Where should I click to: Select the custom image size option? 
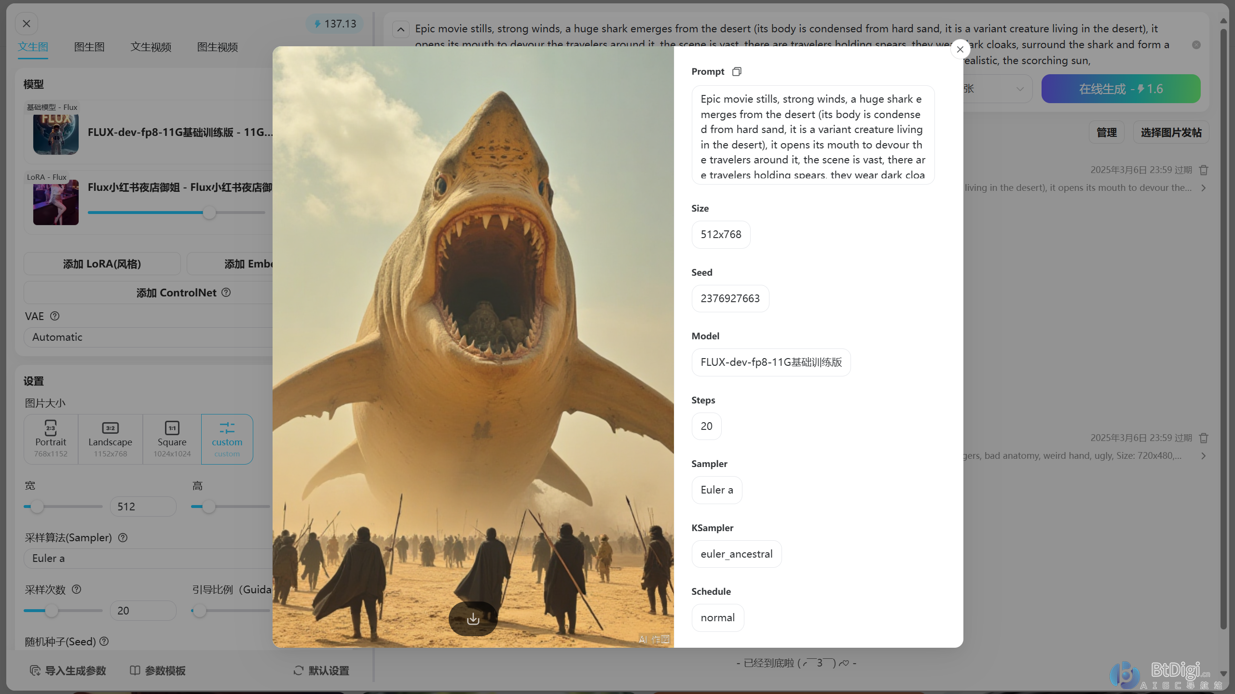[x=227, y=439]
